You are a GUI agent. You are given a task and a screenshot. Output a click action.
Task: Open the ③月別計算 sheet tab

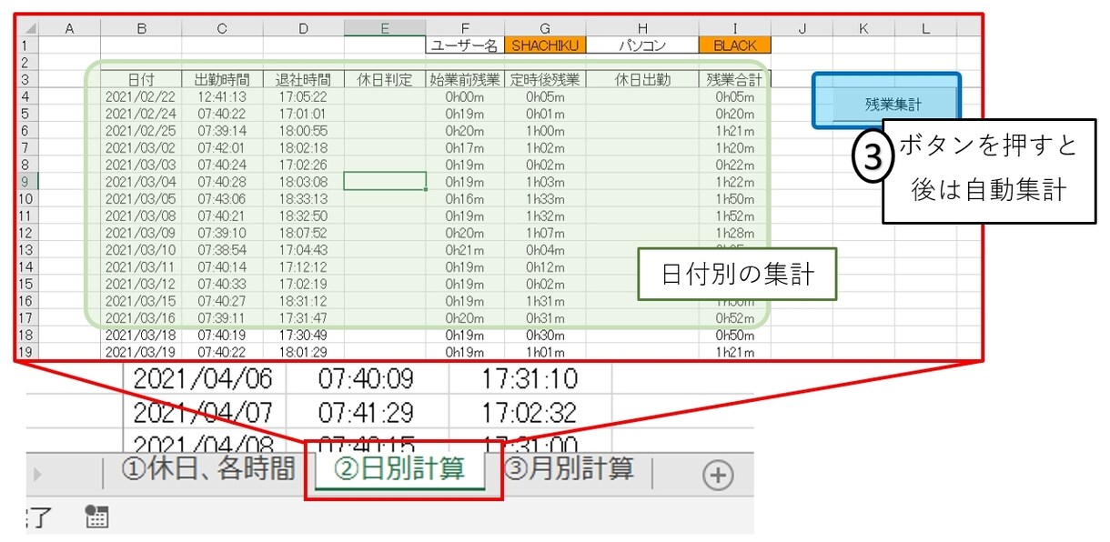click(569, 471)
